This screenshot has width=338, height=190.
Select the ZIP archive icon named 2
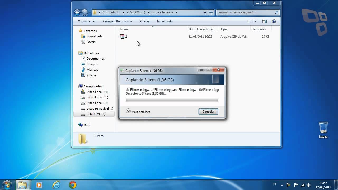122,37
